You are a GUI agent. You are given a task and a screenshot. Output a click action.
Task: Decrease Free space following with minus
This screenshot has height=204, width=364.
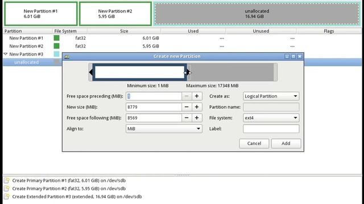click(x=187, y=118)
